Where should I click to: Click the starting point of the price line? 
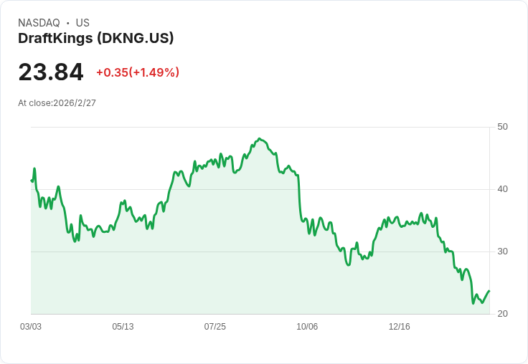pyautogui.click(x=32, y=181)
